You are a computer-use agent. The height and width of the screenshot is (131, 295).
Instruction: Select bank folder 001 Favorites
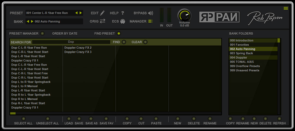click(253, 45)
